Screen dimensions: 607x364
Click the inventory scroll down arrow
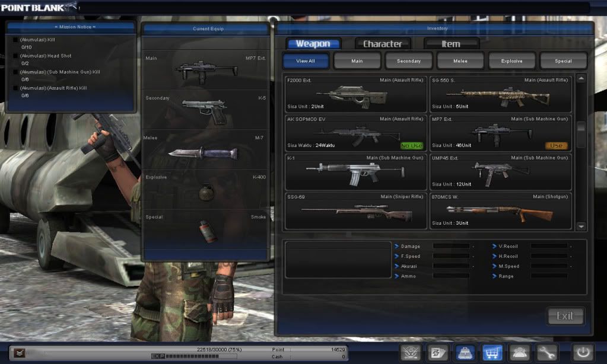(x=581, y=226)
